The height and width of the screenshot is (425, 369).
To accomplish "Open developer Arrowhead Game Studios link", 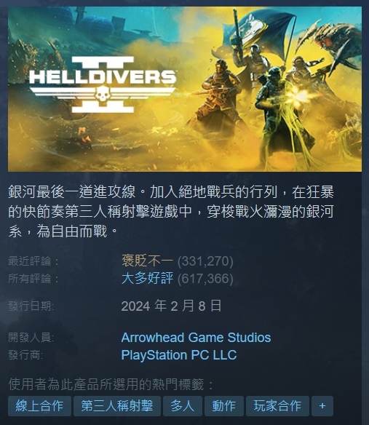I will click(196, 338).
